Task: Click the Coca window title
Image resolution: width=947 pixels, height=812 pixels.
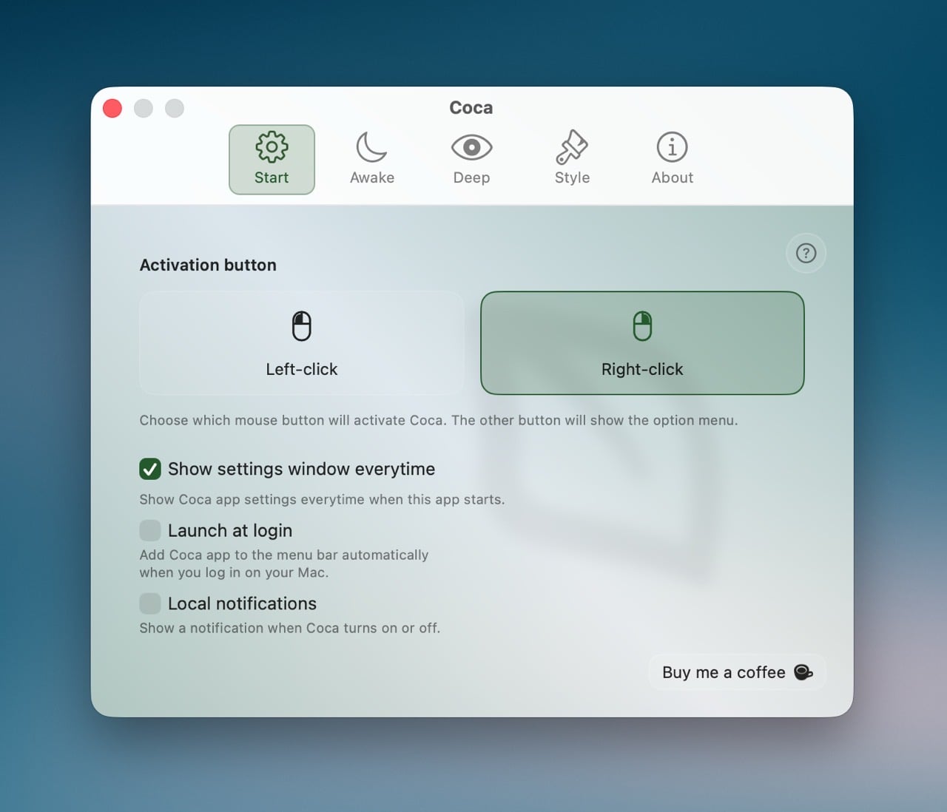Action: point(471,108)
